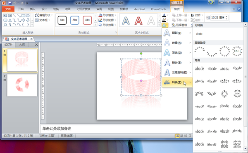The height and width of the screenshot is (153, 248).
Task: Select the no-transform abcde option
Action: 199,33
